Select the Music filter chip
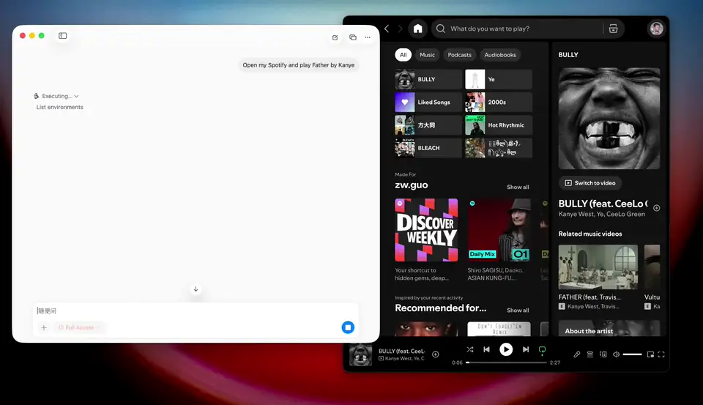This screenshot has width=703, height=405. pos(427,55)
